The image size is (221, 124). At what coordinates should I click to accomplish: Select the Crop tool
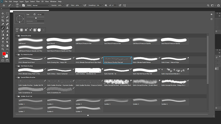pos(3,20)
